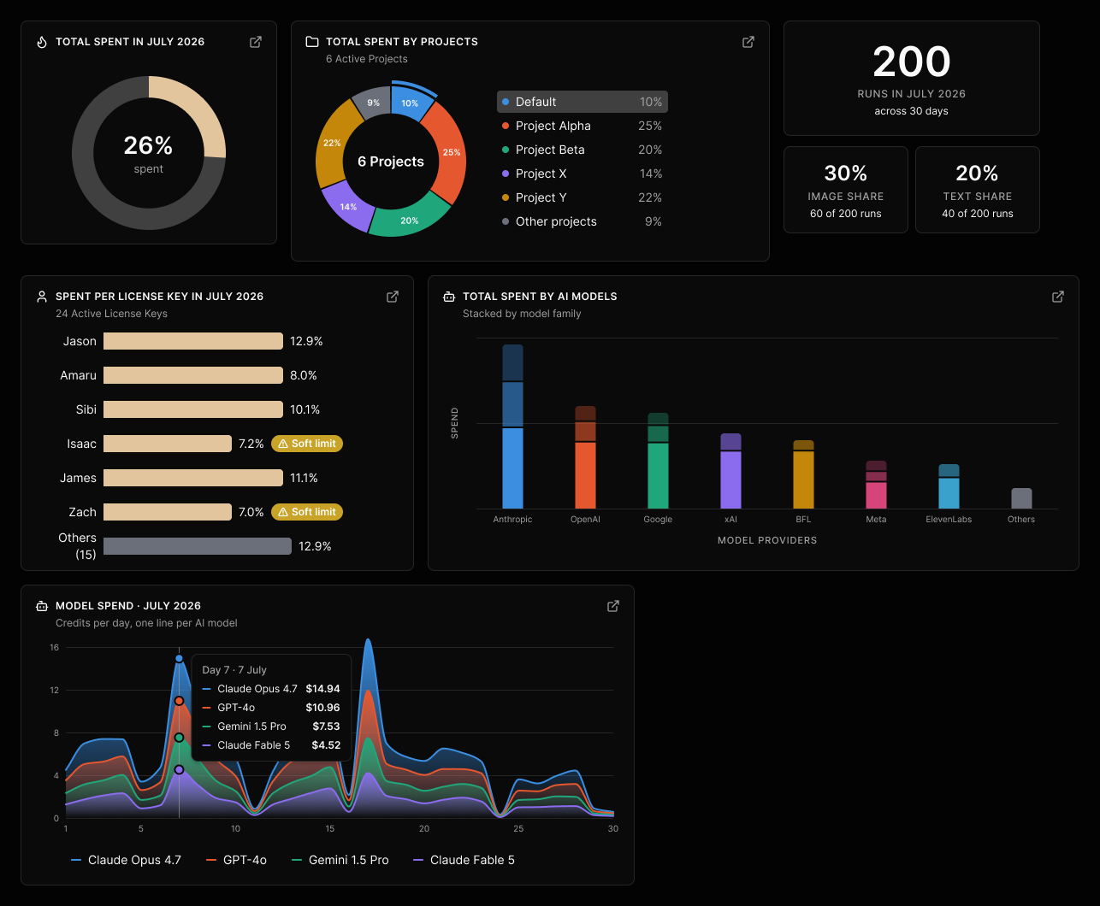Image resolution: width=1100 pixels, height=906 pixels.
Task: Toggle GPT-4o line legend
Action: [236, 860]
